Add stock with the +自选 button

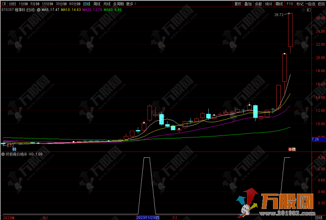click(x=311, y=4)
